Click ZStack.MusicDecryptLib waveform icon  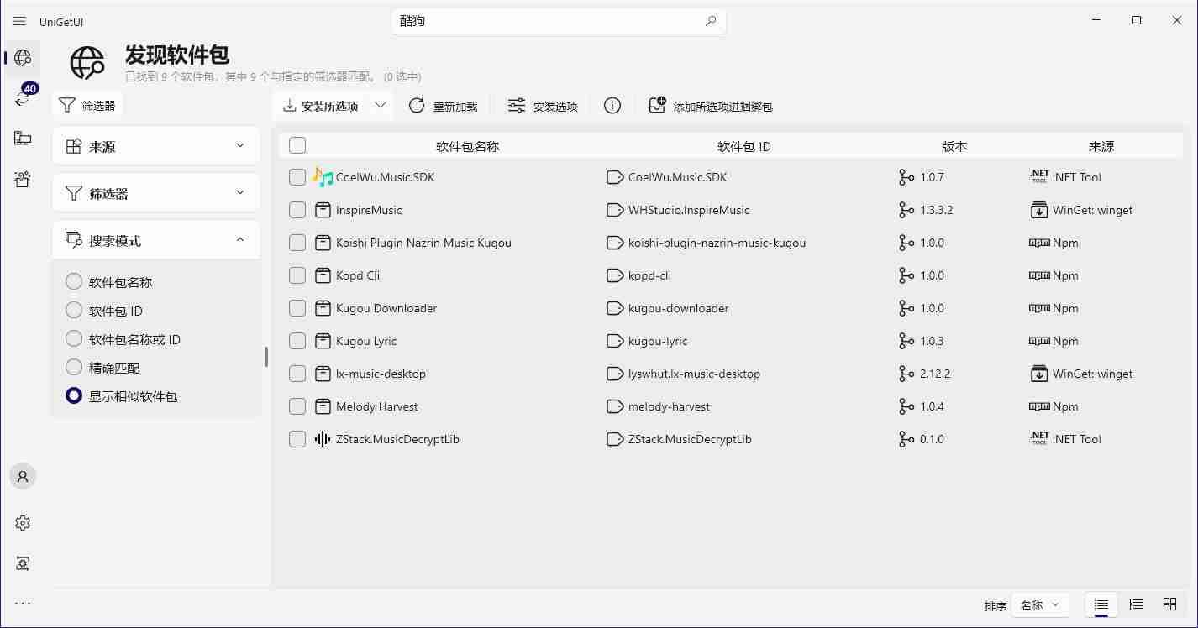tap(322, 439)
